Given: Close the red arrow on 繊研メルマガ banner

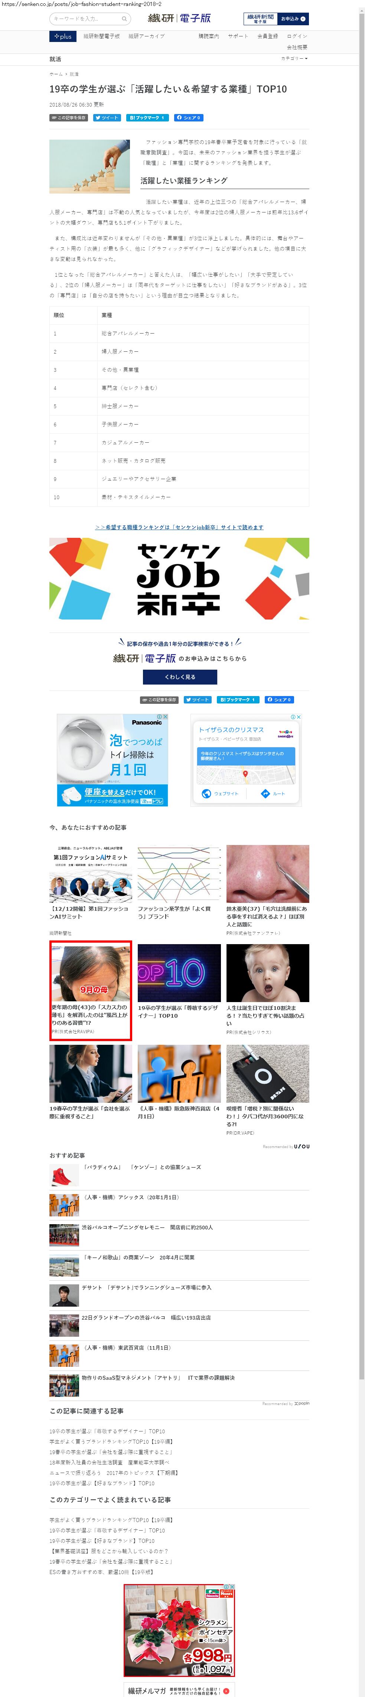Looking at the screenshot, I should click(x=227, y=1690).
